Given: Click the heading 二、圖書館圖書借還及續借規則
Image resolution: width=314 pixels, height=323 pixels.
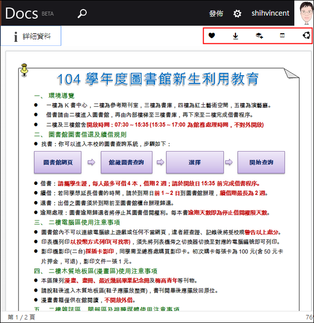Looking at the screenshot, I should [x=80, y=135].
